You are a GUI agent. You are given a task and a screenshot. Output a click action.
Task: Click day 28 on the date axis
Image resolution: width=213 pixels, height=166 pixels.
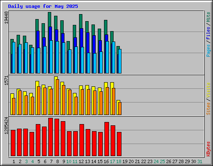pos(181,161)
